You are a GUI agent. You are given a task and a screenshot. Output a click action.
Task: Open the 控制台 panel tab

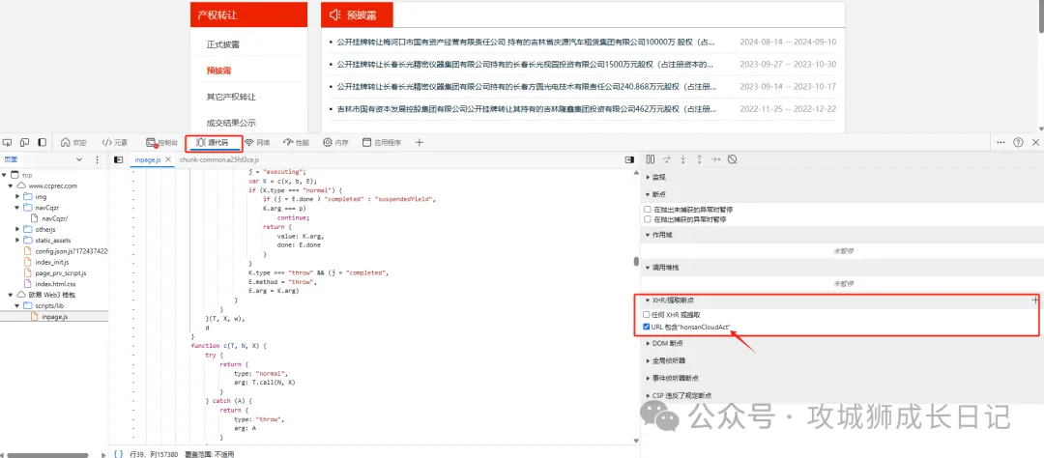tap(161, 142)
